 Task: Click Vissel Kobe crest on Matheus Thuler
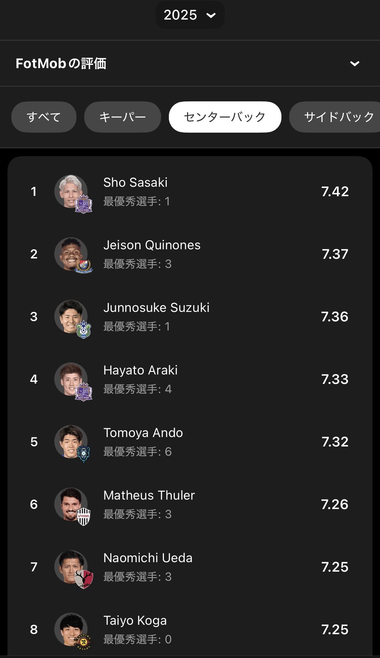(x=84, y=517)
